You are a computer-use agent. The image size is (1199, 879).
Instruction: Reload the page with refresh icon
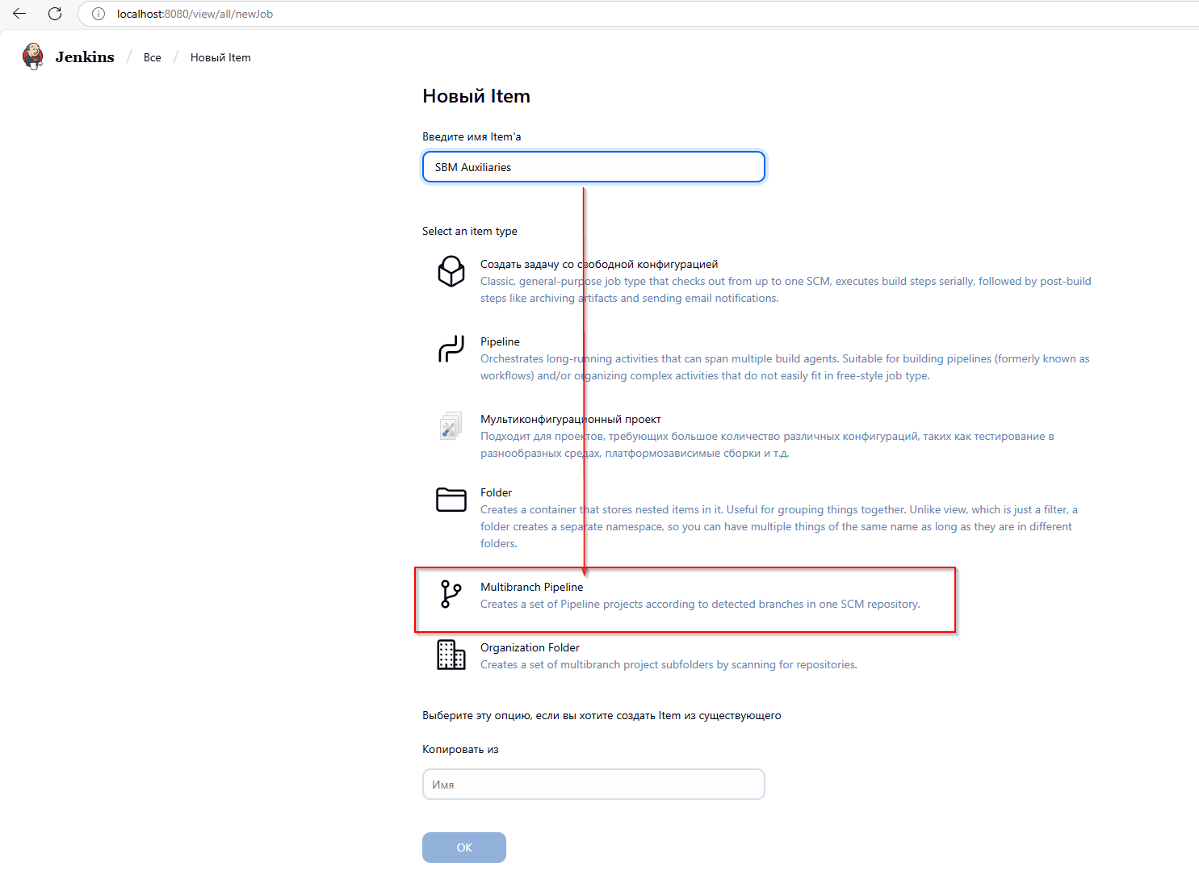click(x=55, y=14)
